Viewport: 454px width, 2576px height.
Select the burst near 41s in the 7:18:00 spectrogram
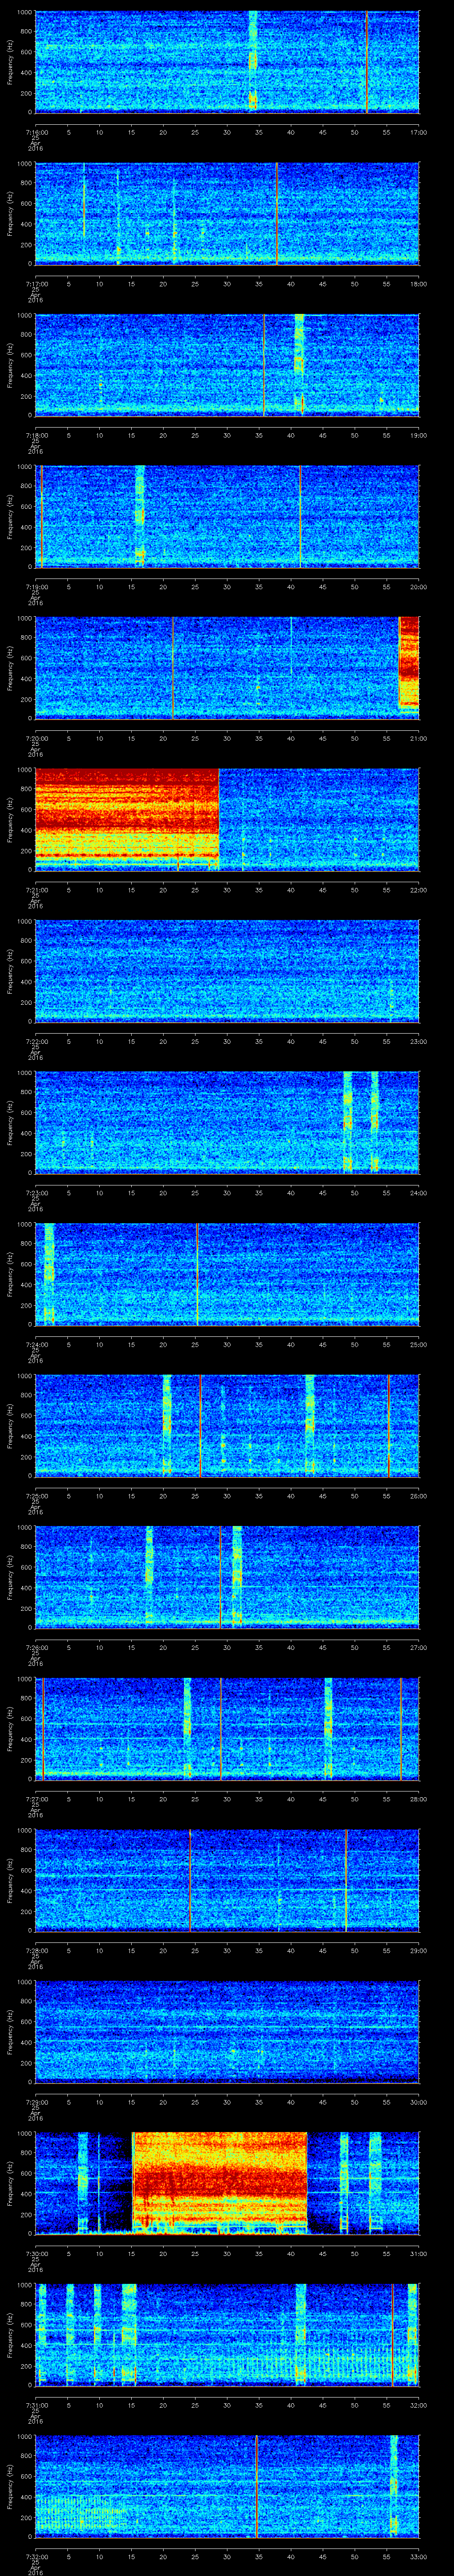pyautogui.click(x=298, y=365)
